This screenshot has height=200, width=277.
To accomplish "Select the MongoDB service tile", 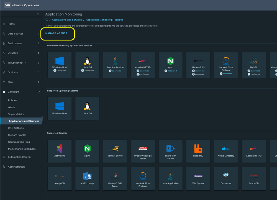I will point(60,179).
